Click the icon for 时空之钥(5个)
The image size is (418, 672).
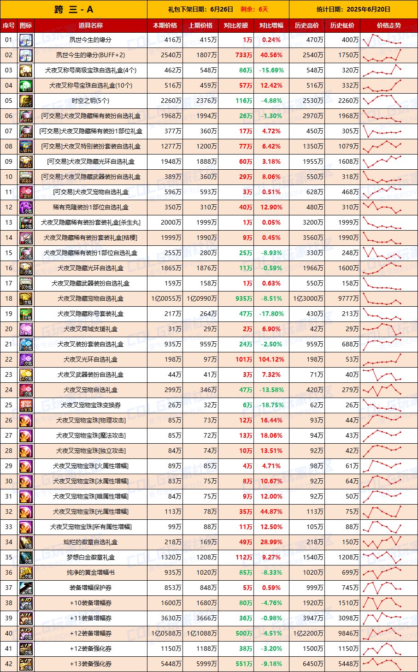coord(26,101)
